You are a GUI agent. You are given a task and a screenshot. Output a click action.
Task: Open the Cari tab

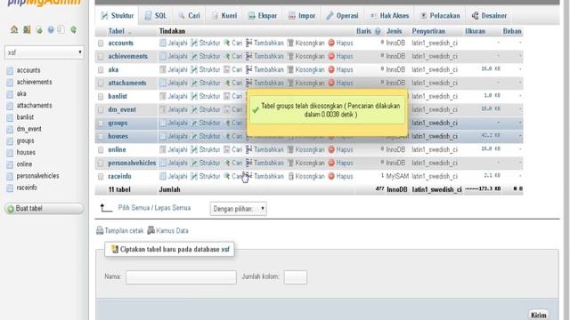point(189,16)
